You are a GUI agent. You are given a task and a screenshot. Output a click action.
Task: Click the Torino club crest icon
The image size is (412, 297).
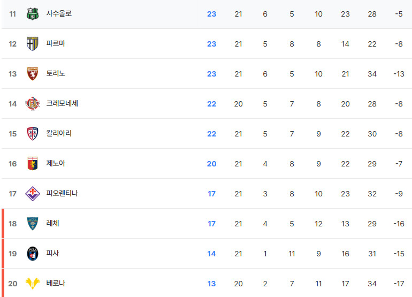33,74
